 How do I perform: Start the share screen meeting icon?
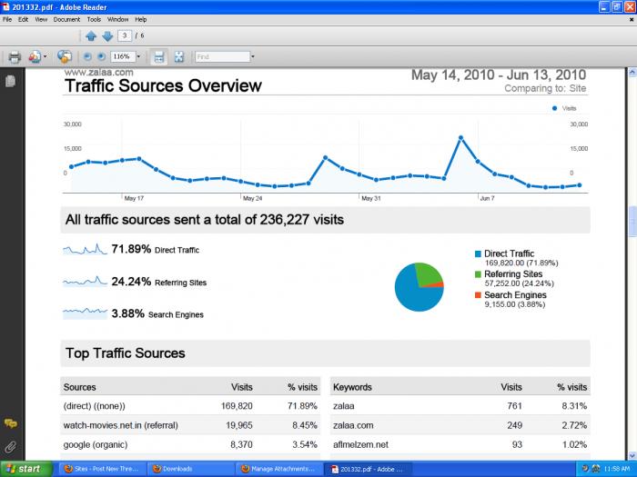point(65,56)
